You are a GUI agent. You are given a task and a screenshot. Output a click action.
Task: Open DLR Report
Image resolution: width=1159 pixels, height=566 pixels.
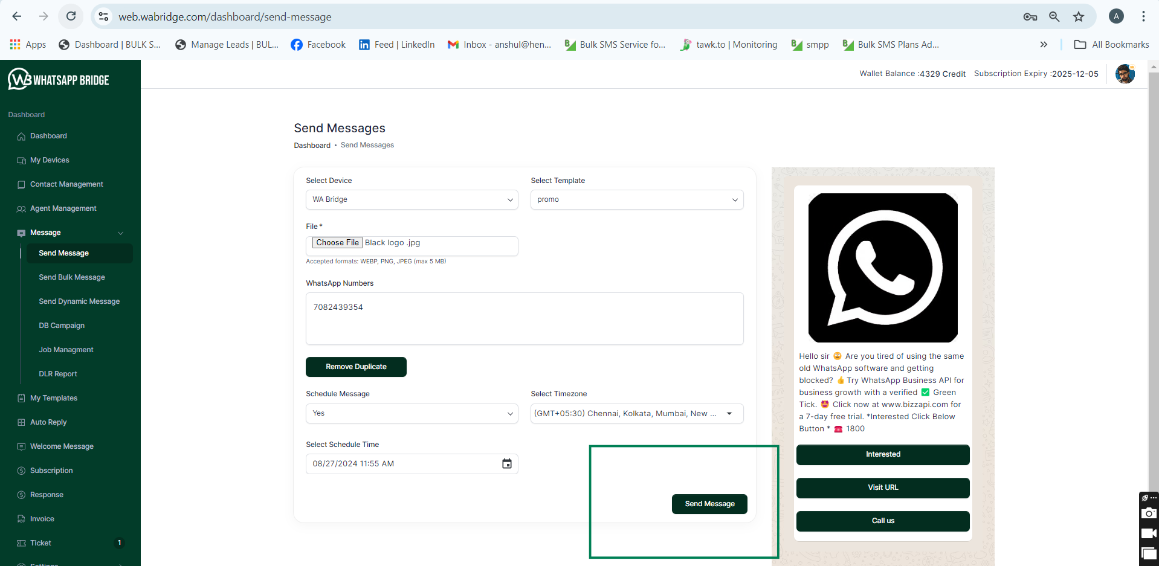click(58, 374)
